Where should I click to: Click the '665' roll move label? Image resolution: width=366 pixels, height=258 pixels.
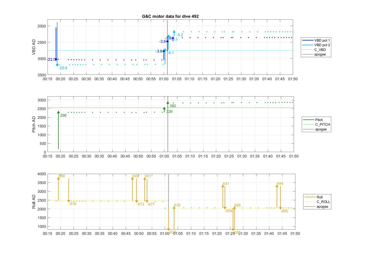(x=237, y=205)
